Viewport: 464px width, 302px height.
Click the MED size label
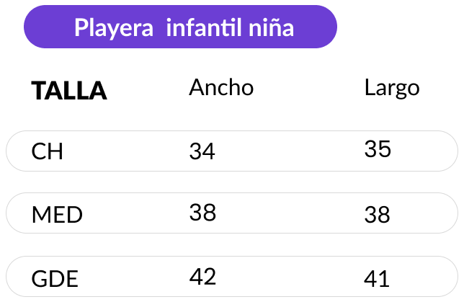(57, 215)
